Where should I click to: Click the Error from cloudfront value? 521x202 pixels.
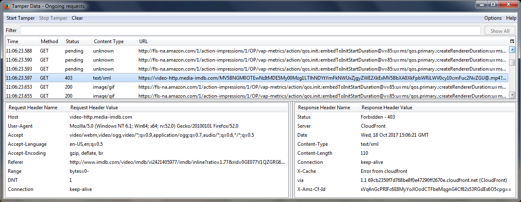pos(384,171)
